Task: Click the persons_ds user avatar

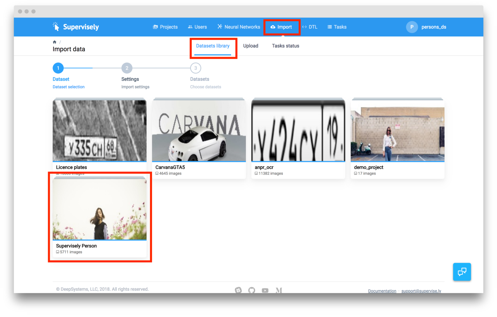Action: click(x=412, y=27)
